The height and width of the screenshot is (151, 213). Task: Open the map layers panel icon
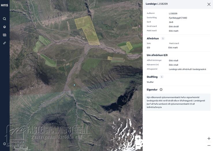point(5,27)
